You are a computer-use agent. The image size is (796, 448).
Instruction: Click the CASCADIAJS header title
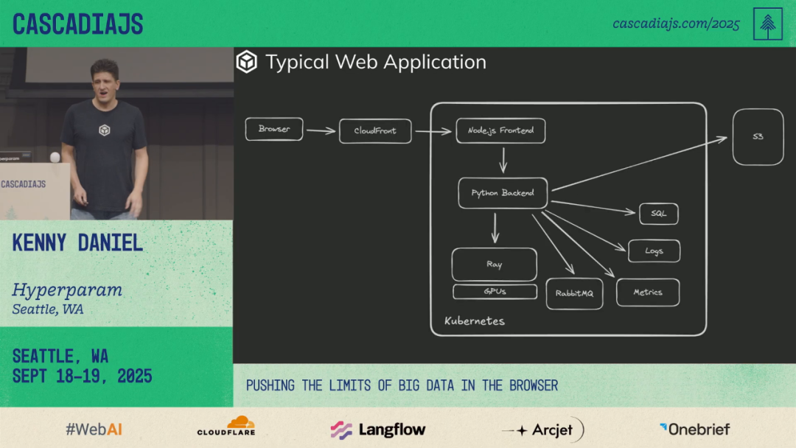point(77,24)
